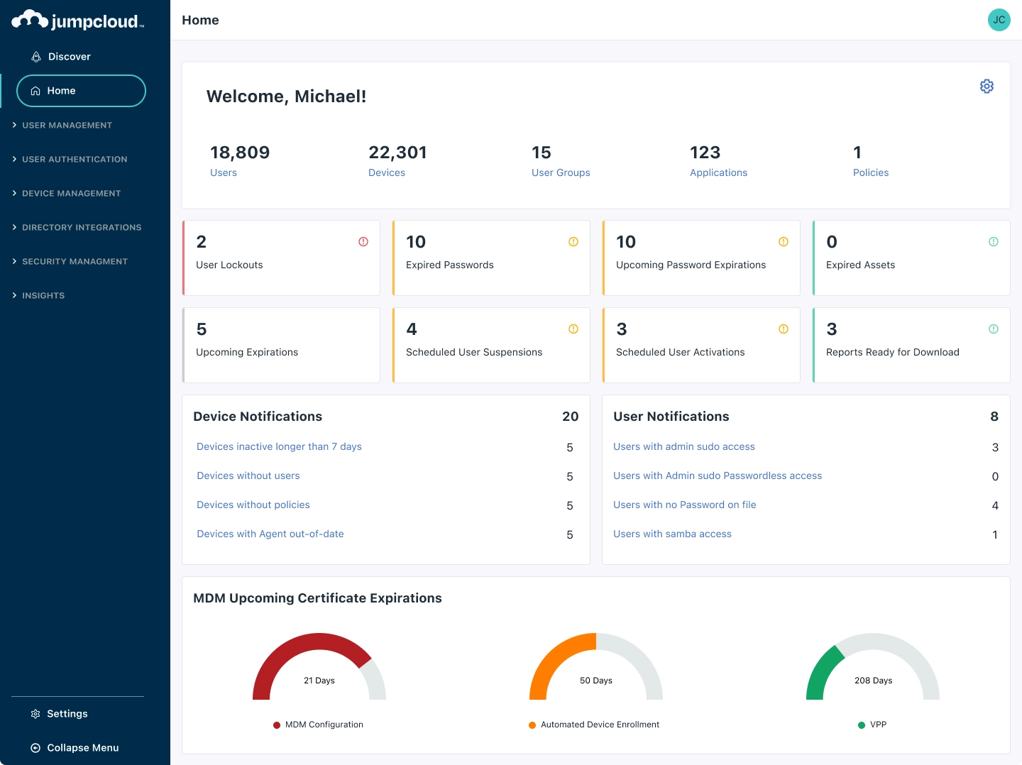This screenshot has width=1022, height=765.
Task: Expand the DEVICE MANAGEMENT section
Action: [x=71, y=193]
